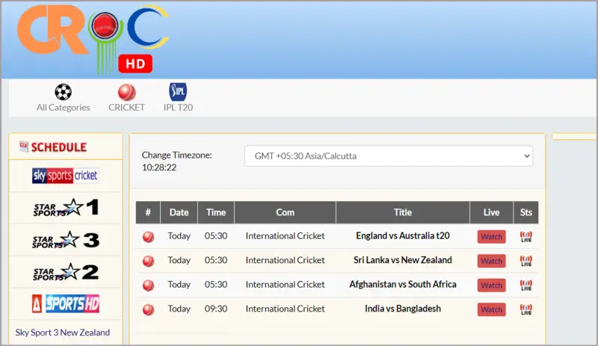Click live status icon for Sri Lanka match
Image resolution: width=598 pixels, height=346 pixels.
tap(526, 261)
